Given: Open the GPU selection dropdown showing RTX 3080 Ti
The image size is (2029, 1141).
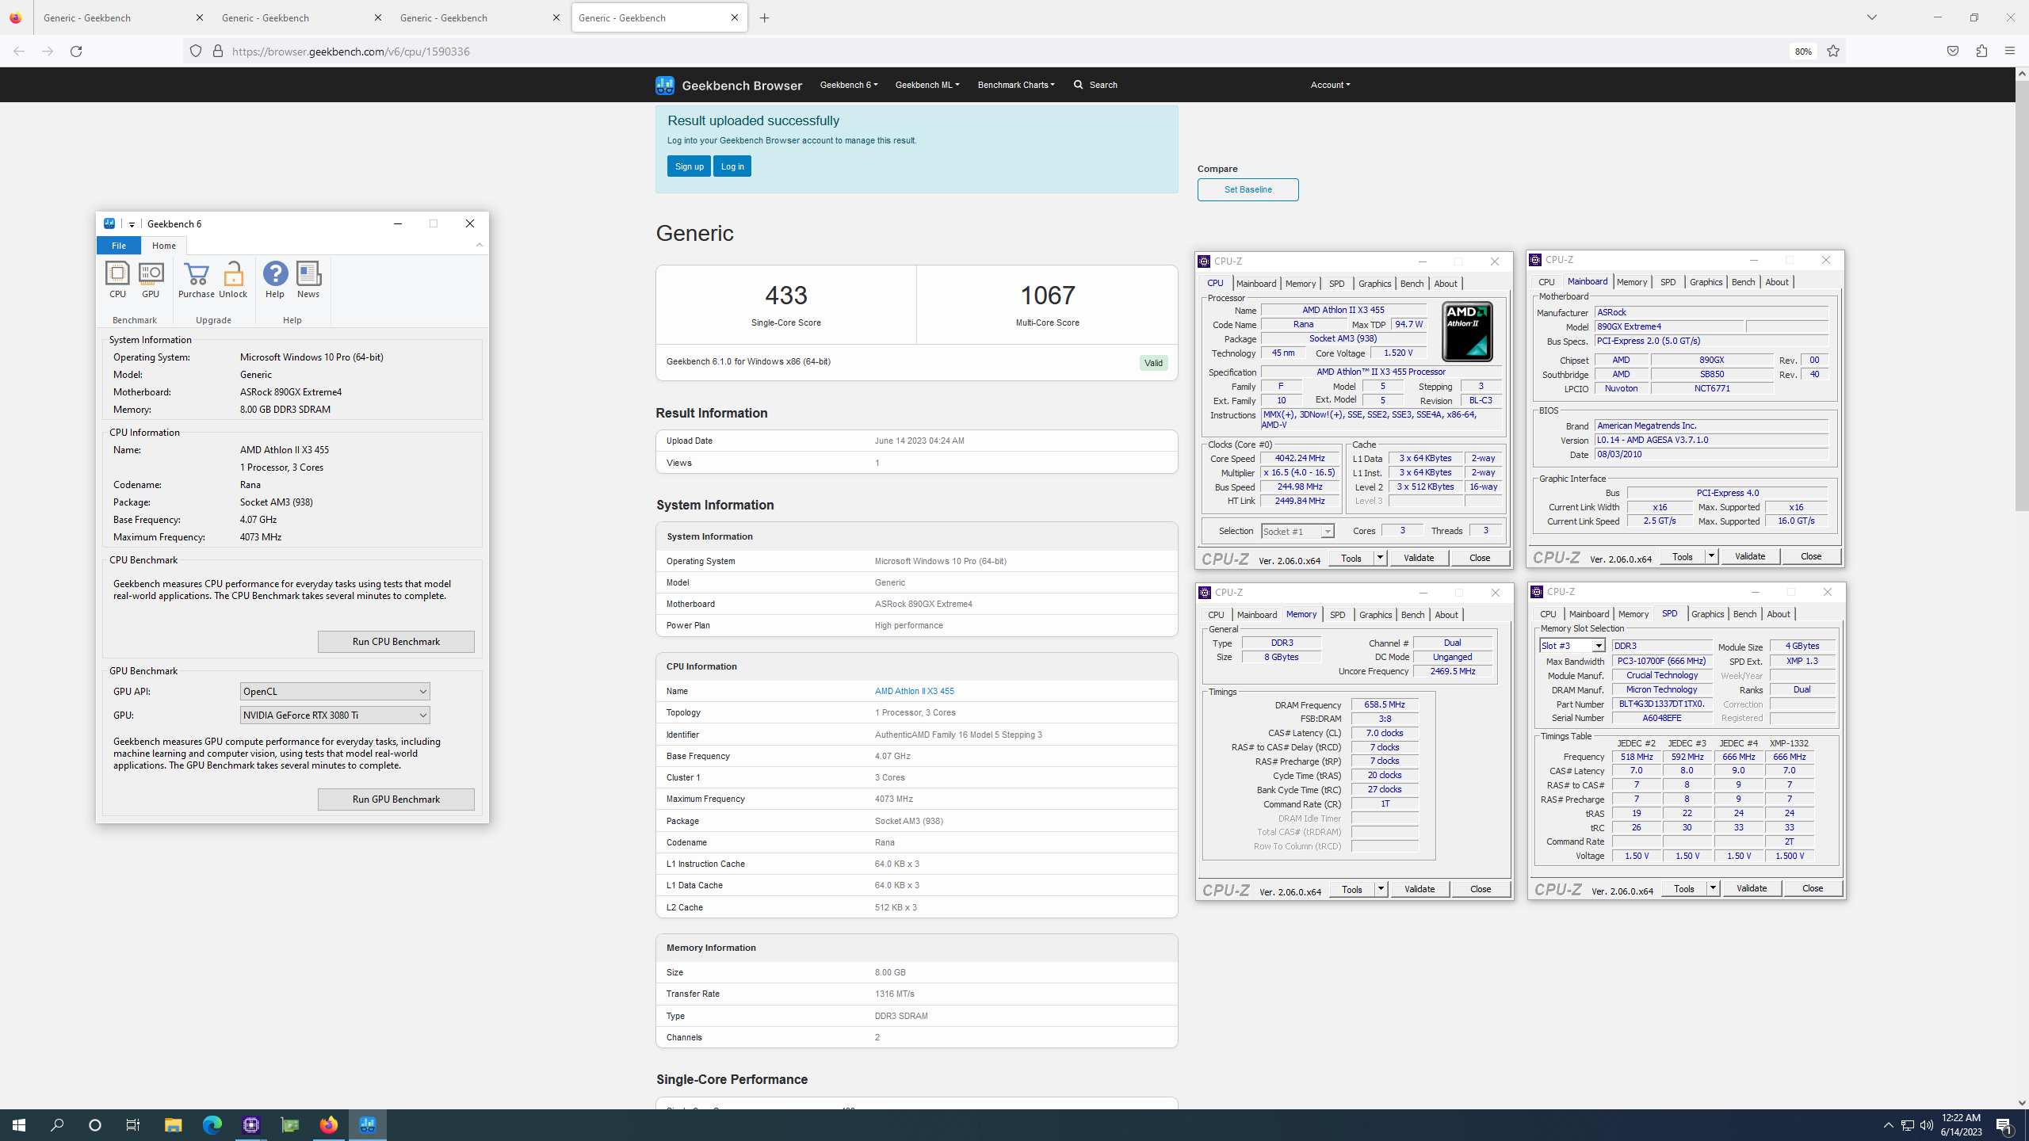Looking at the screenshot, I should pyautogui.click(x=334, y=716).
